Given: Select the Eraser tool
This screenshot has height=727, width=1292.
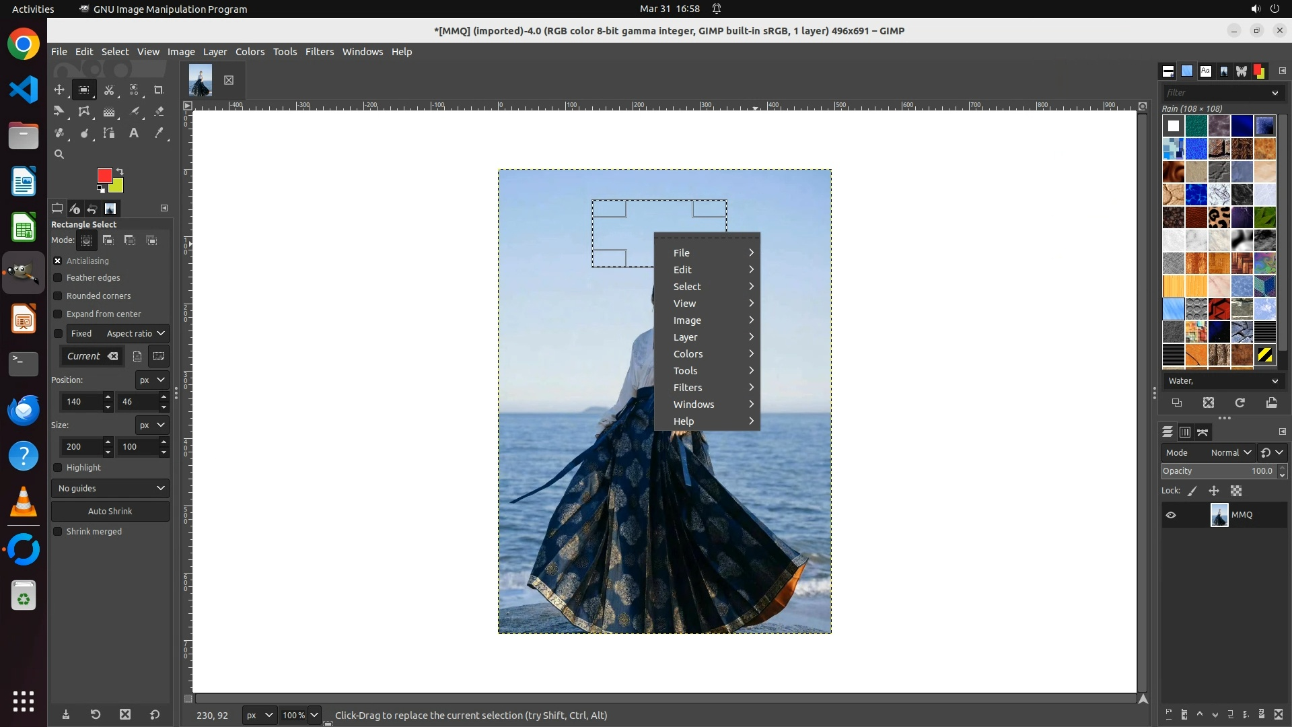Looking at the screenshot, I should pyautogui.click(x=159, y=112).
